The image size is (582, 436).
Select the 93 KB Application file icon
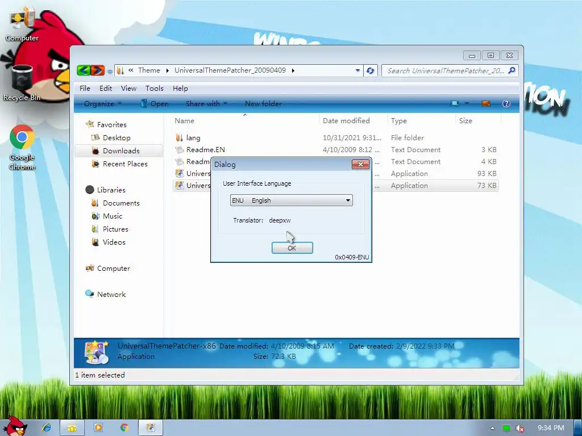click(x=180, y=174)
